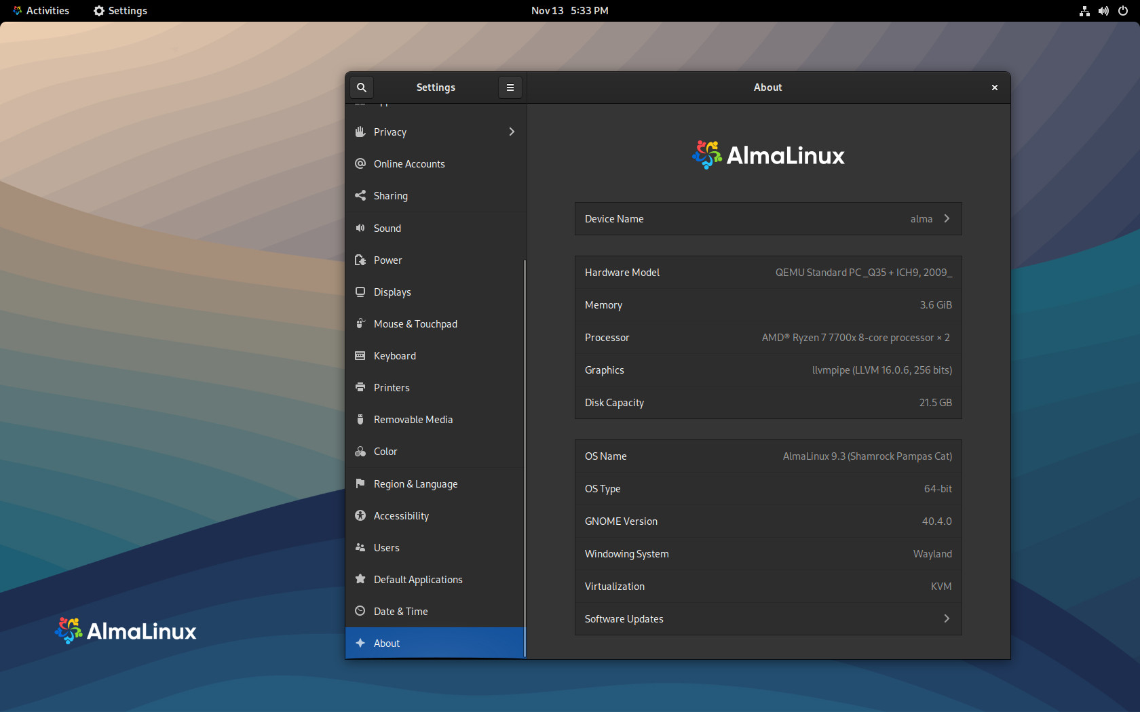
Task: Click the Privacy hand icon
Action: tap(360, 132)
